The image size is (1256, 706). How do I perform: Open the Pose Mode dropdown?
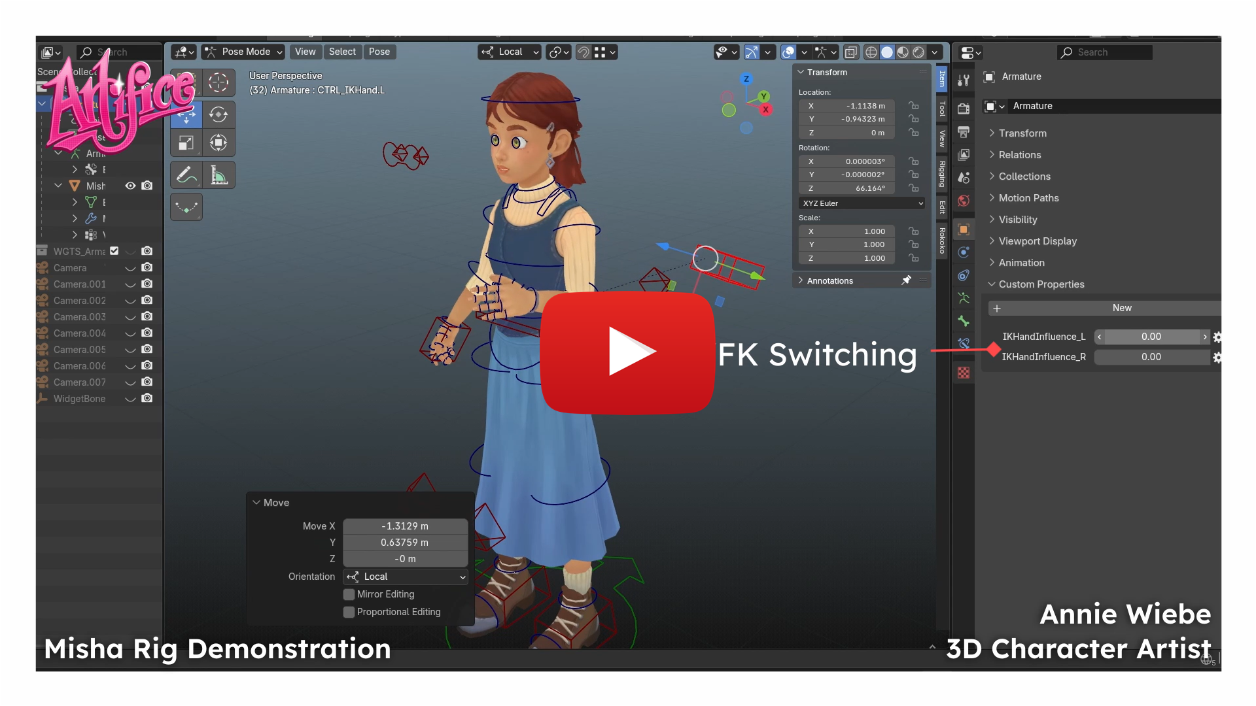pos(243,52)
